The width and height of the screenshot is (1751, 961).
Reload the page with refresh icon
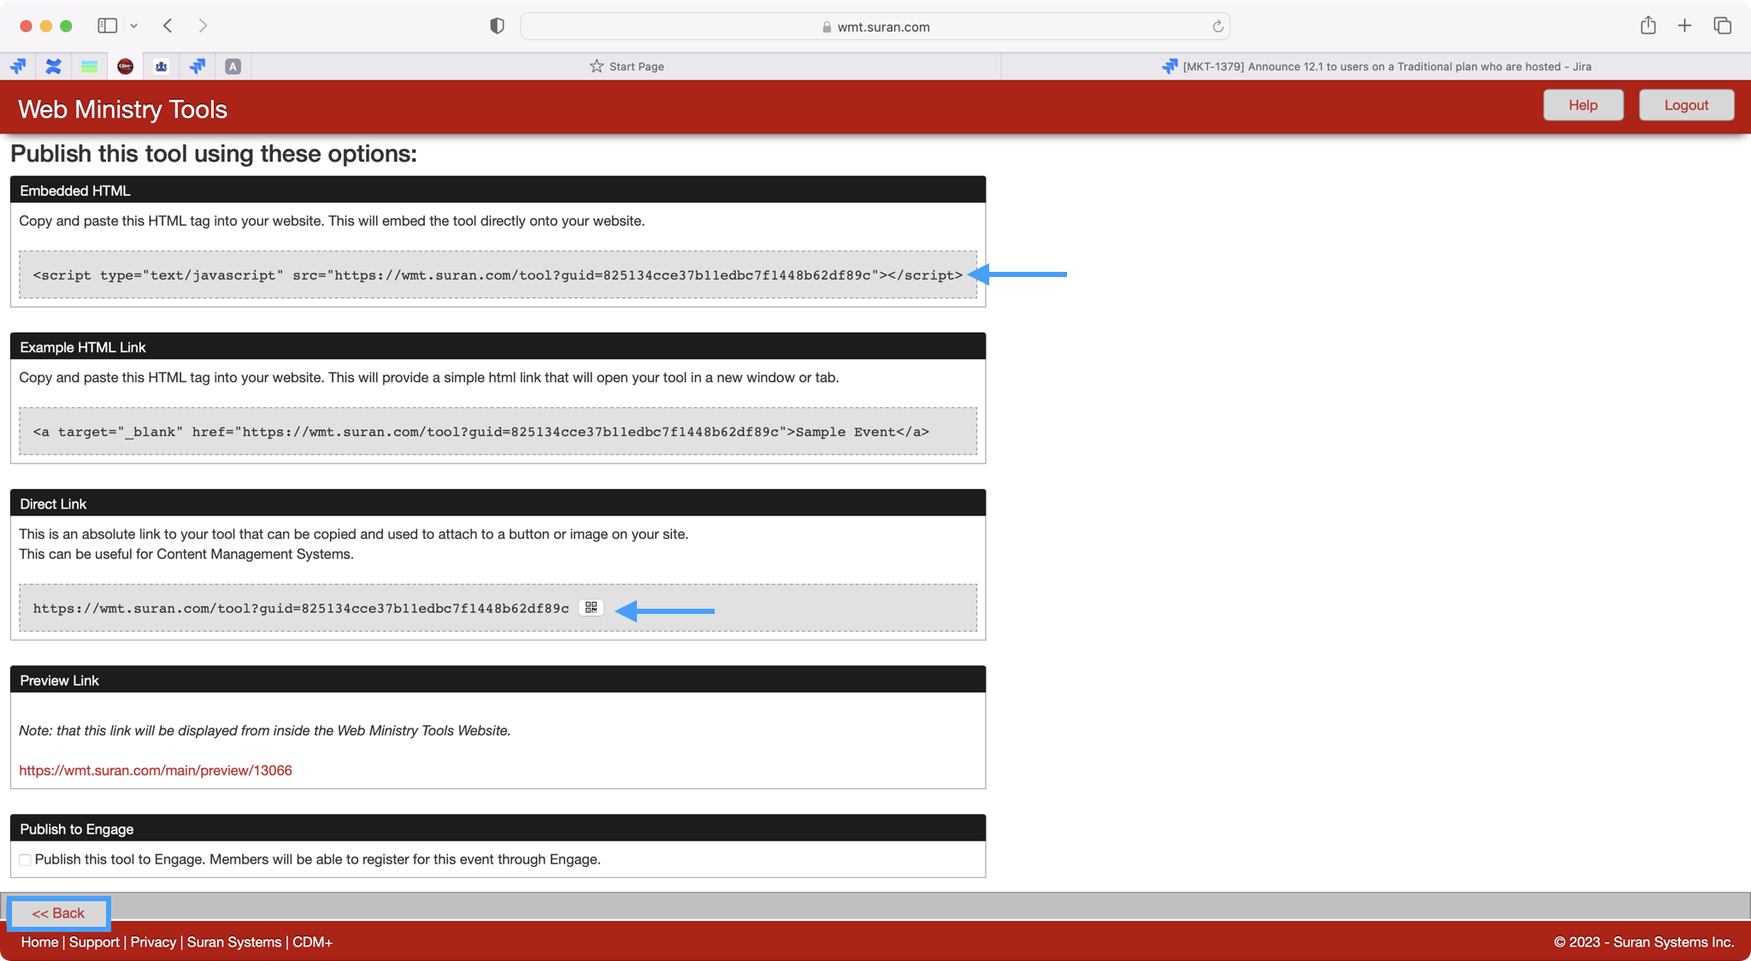1217,27
